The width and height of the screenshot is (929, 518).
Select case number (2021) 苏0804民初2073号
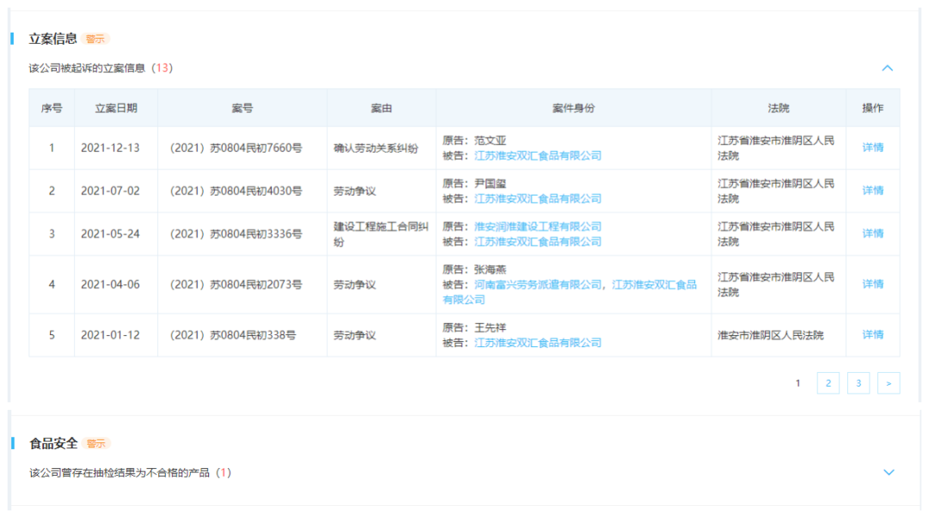(236, 284)
